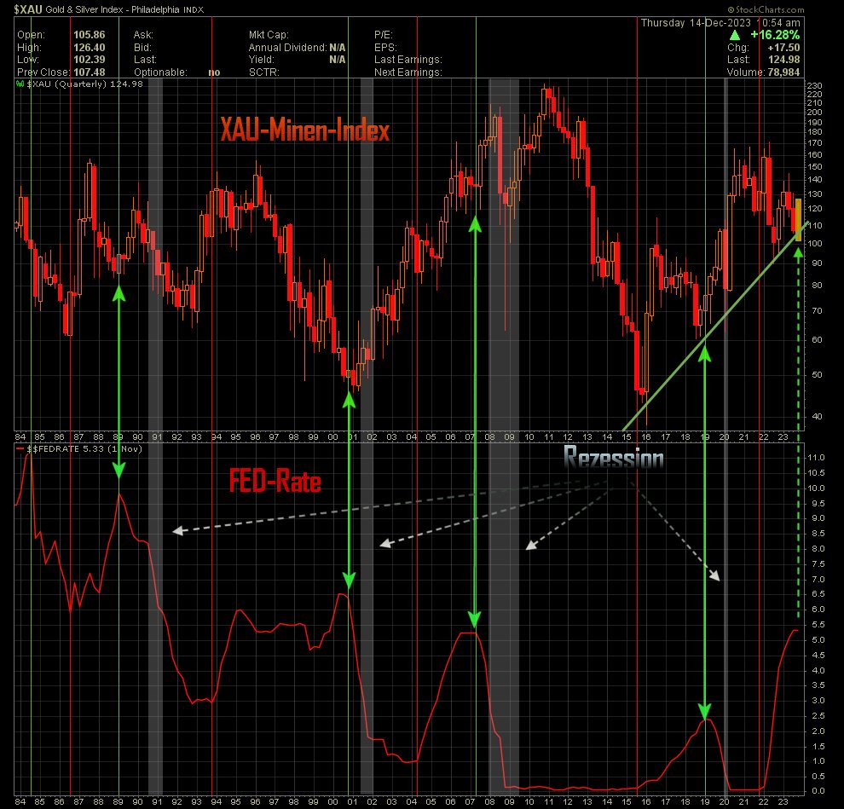Click the 'Last Earnings:' label
Image resolution: width=844 pixels, height=809 pixels.
tap(408, 60)
